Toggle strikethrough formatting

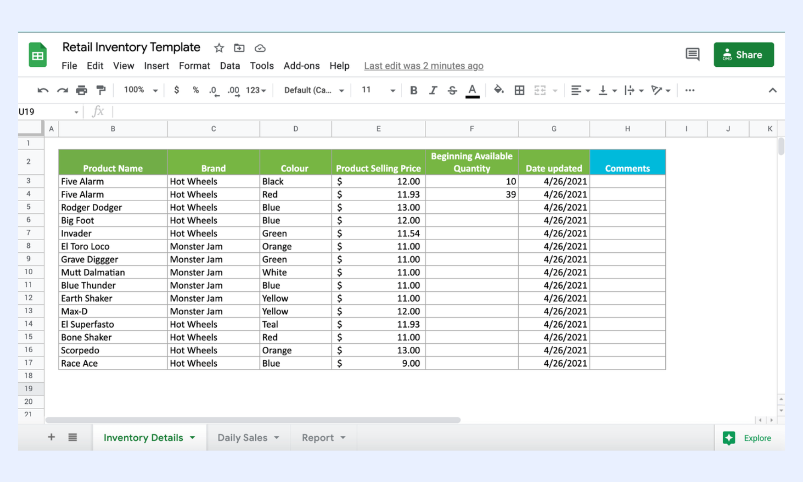click(x=452, y=90)
